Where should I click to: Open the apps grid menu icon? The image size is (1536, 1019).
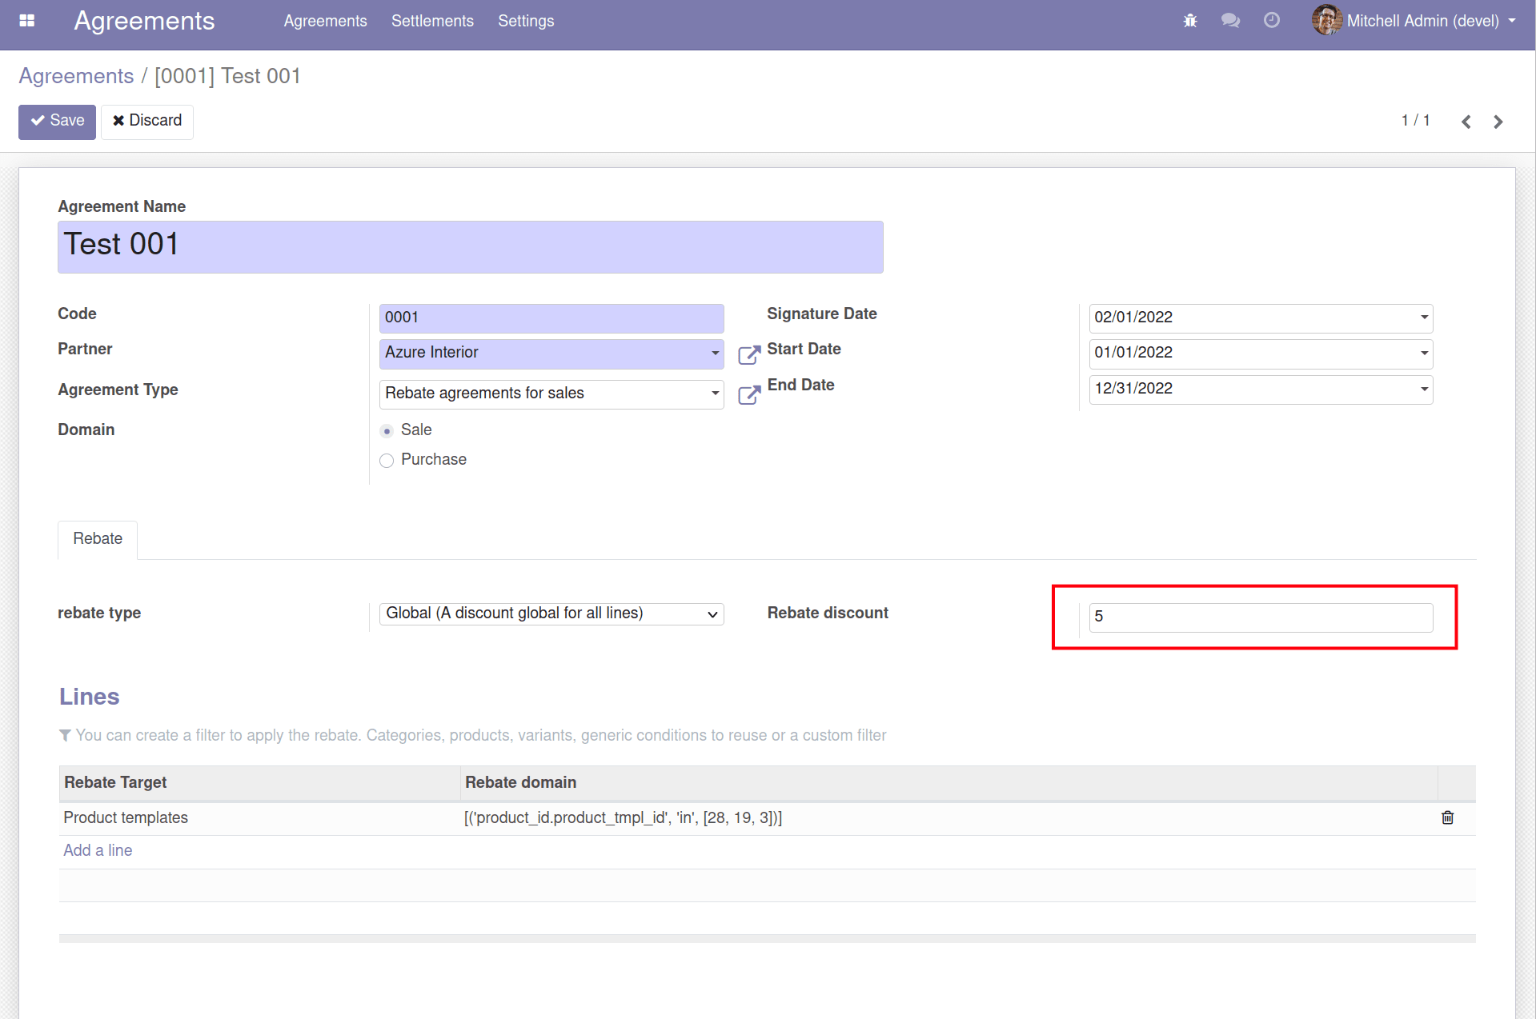pyautogui.click(x=27, y=21)
